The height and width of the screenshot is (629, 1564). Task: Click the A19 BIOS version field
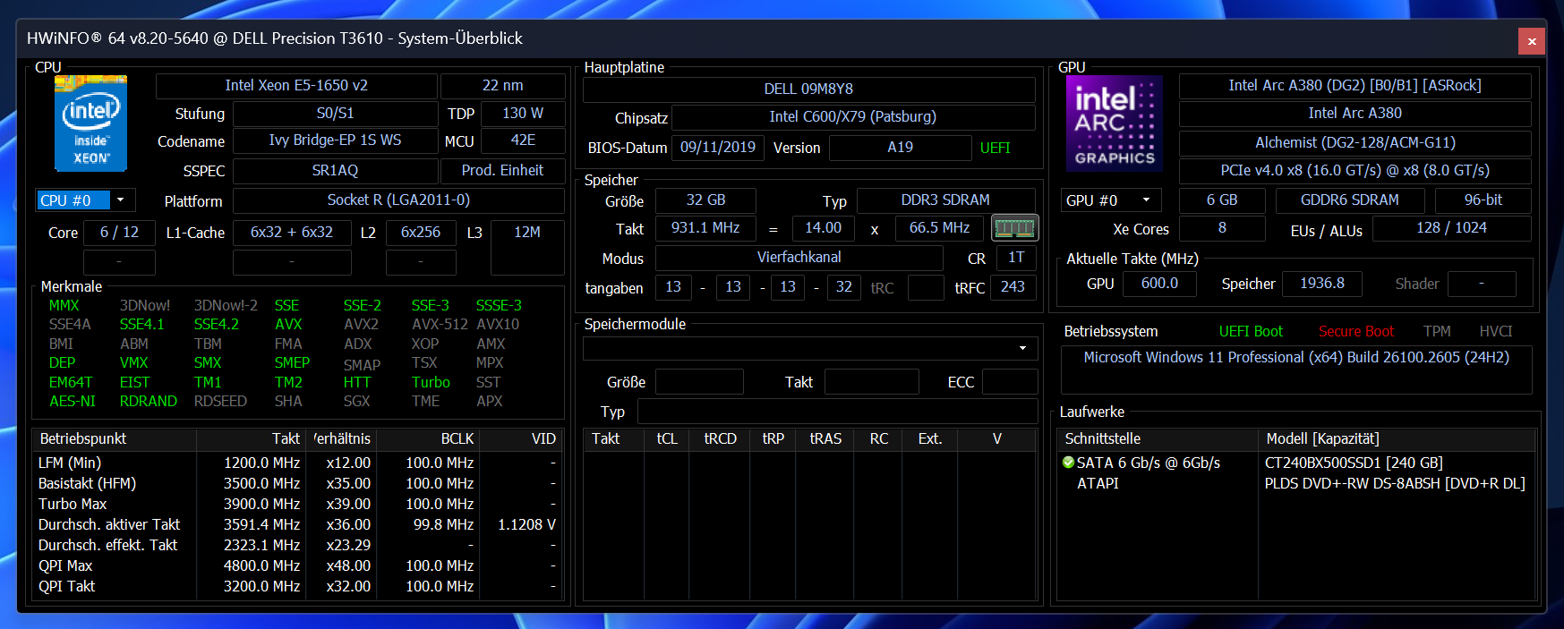tap(901, 148)
